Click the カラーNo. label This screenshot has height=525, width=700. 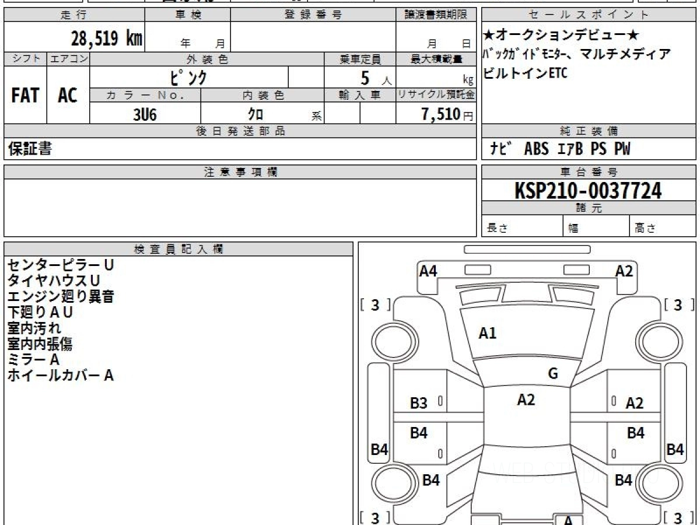tap(145, 95)
